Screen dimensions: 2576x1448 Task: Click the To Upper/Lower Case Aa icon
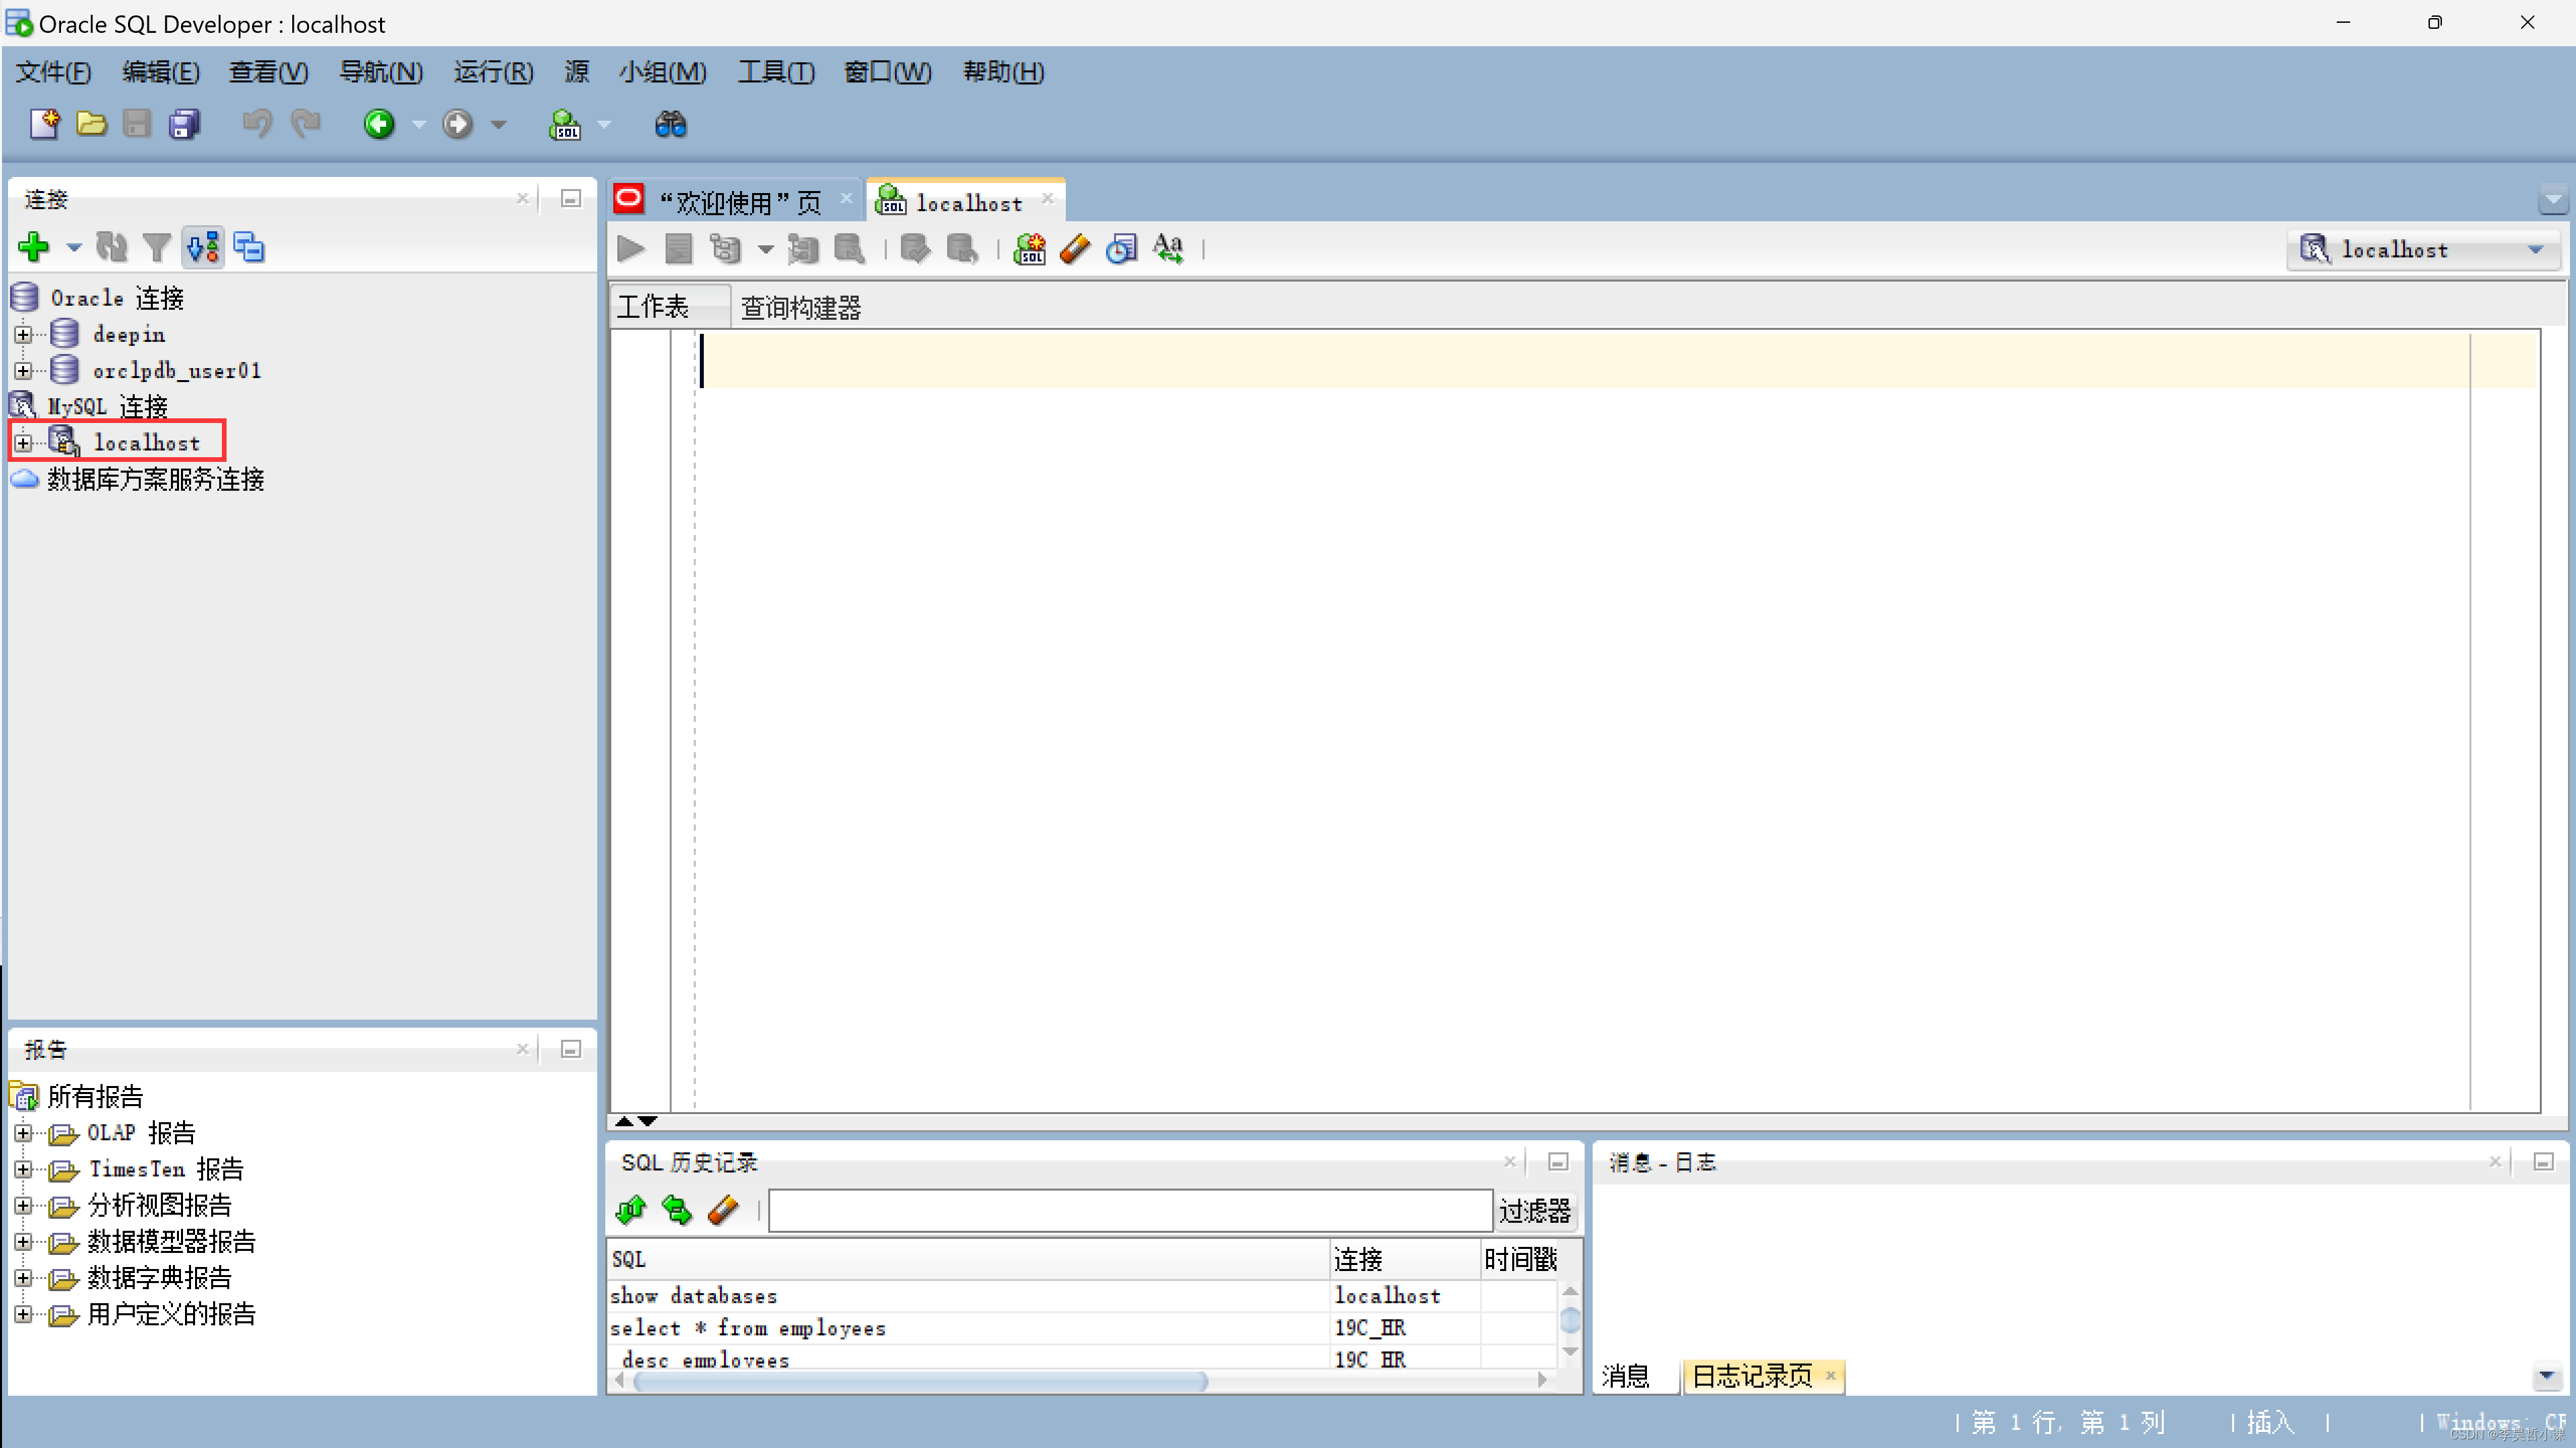tap(1167, 249)
